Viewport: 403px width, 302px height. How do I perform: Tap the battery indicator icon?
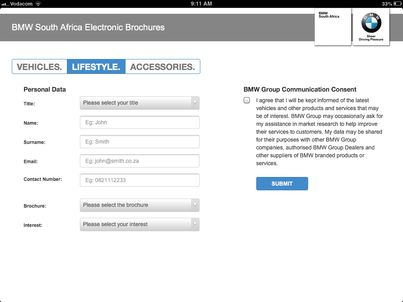(397, 4)
